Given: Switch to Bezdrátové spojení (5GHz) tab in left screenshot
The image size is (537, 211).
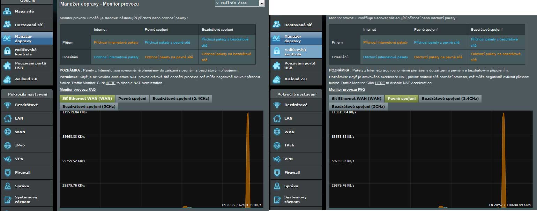Looking at the screenshot, I should point(89,106).
